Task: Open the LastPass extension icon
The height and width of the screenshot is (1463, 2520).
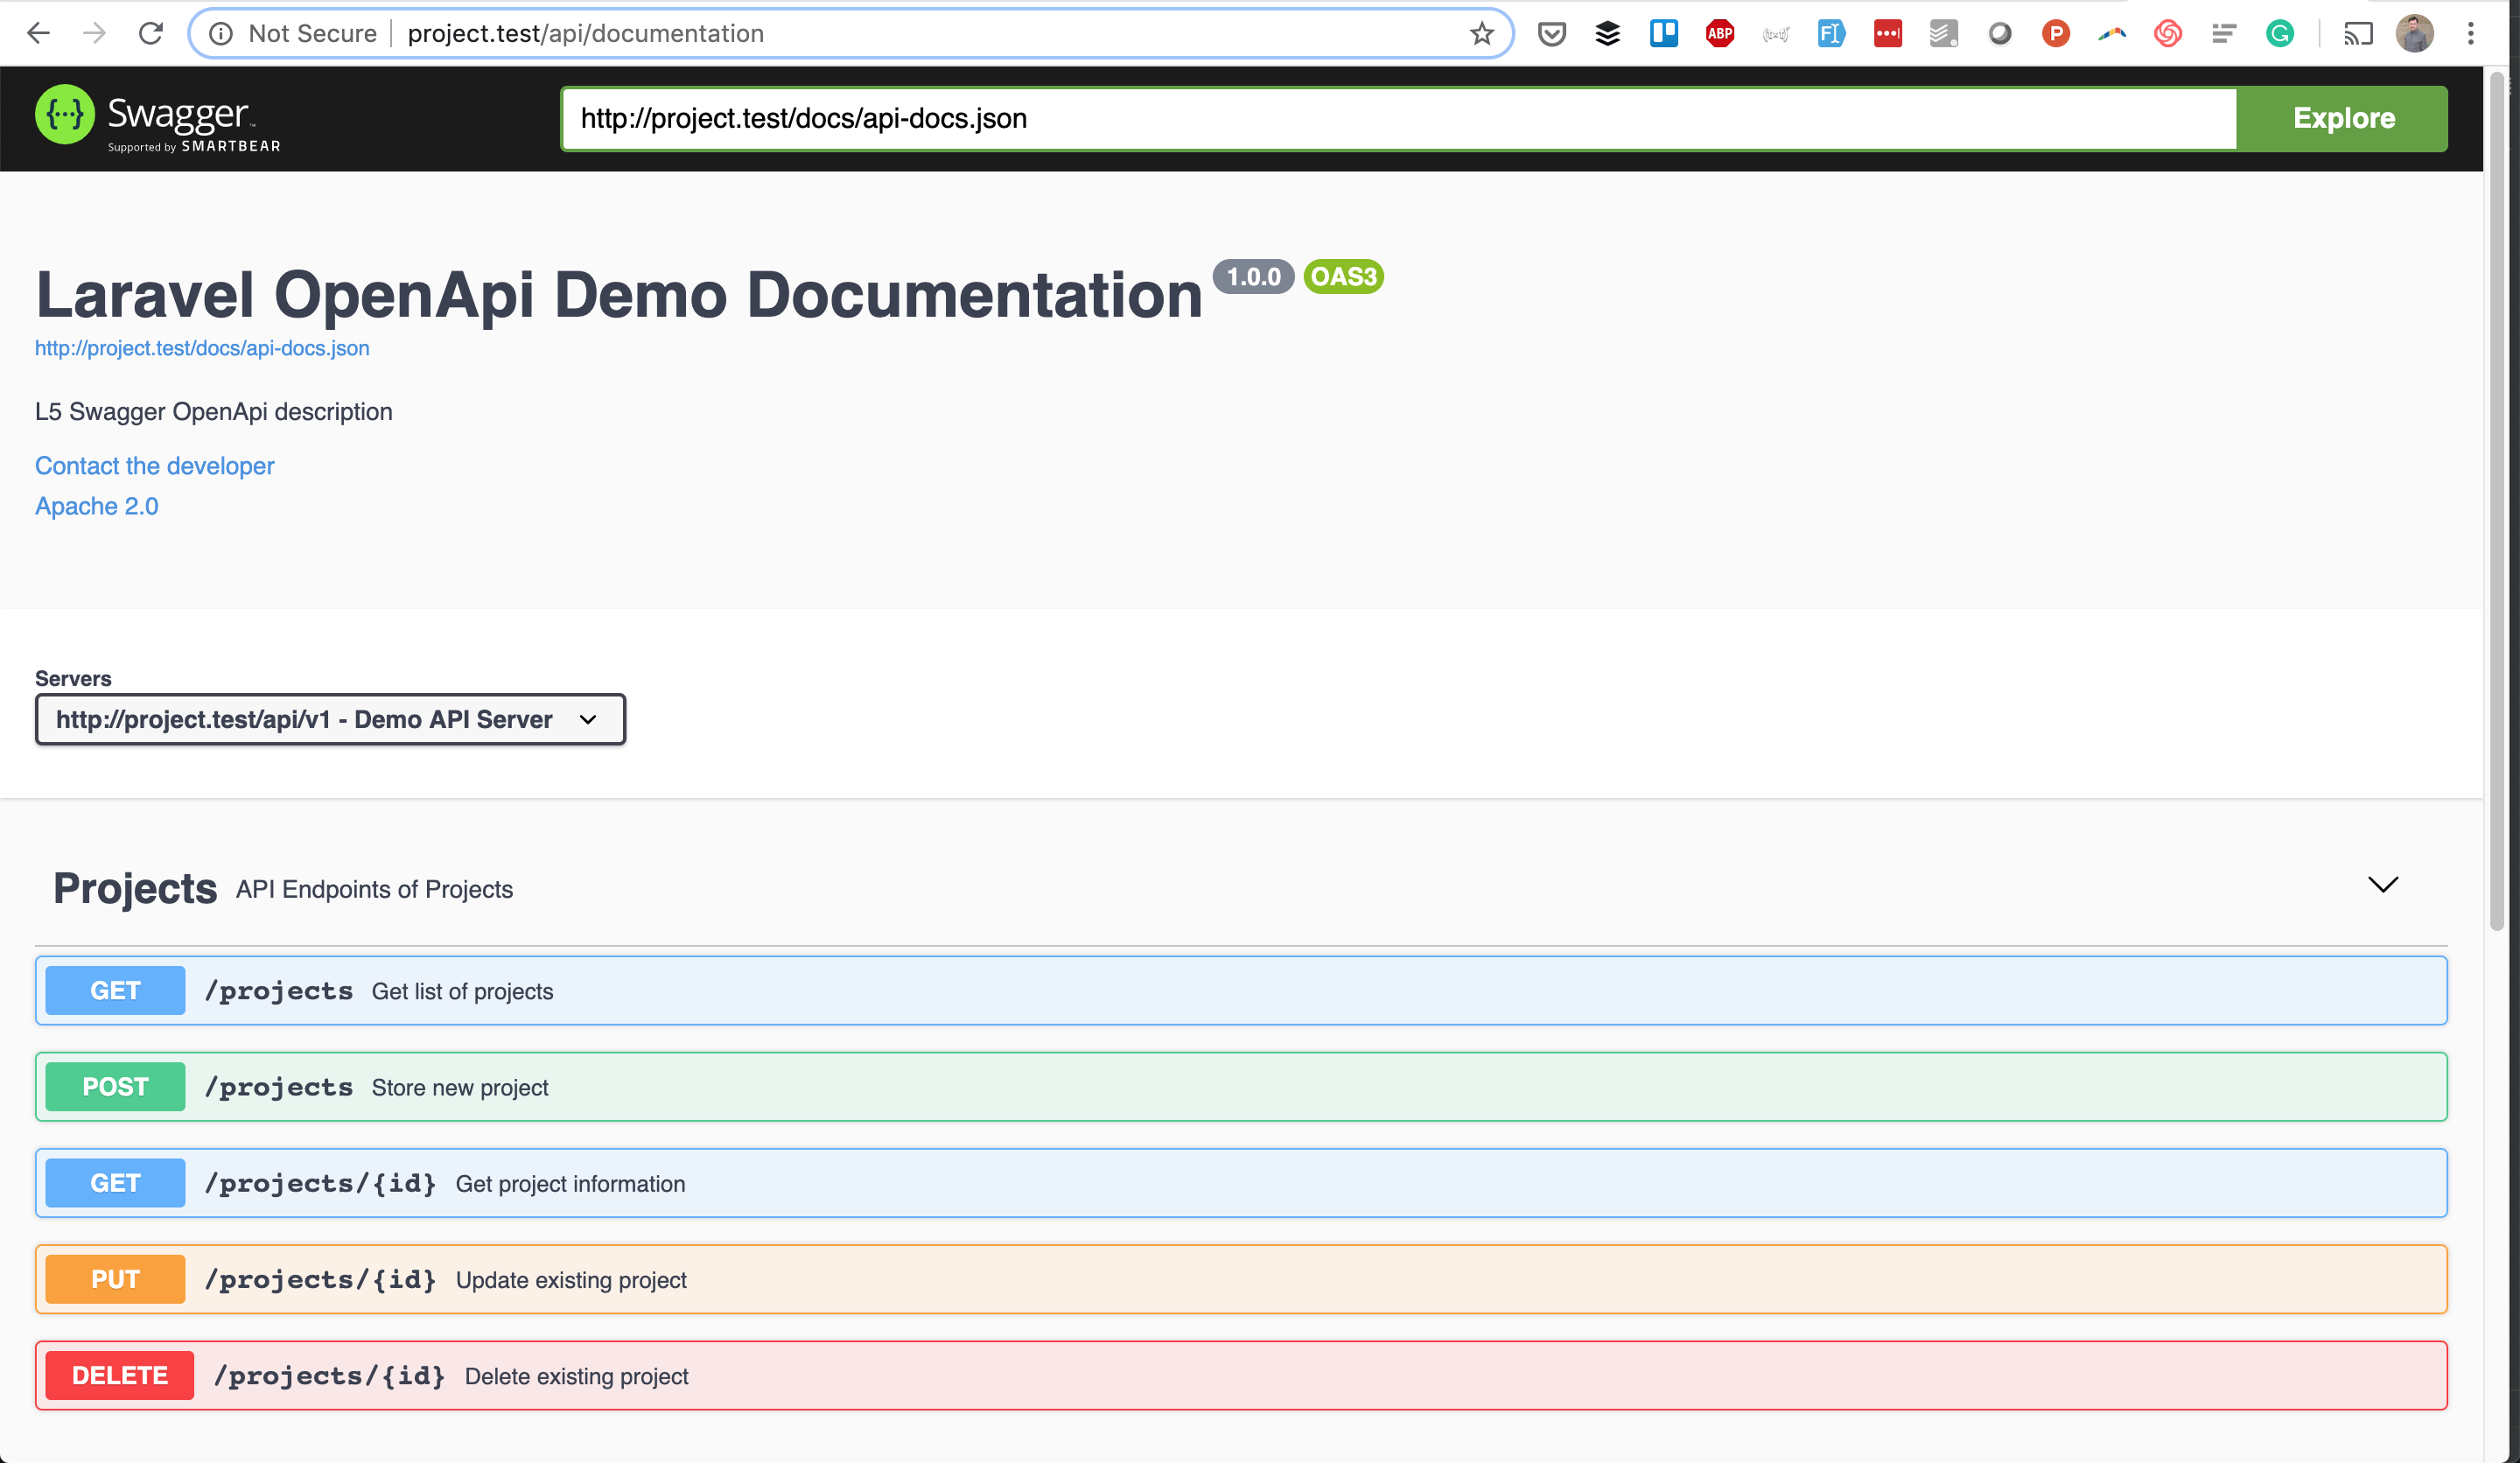Action: (x=1887, y=34)
